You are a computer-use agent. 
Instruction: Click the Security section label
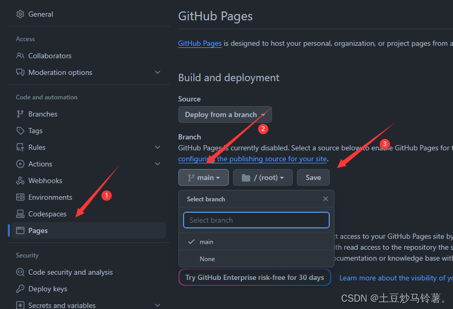point(27,255)
